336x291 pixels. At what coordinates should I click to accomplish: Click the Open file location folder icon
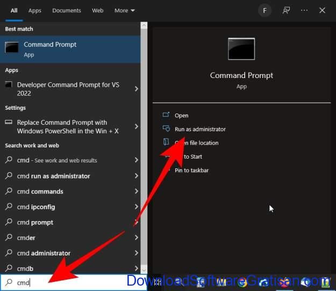coord(166,142)
